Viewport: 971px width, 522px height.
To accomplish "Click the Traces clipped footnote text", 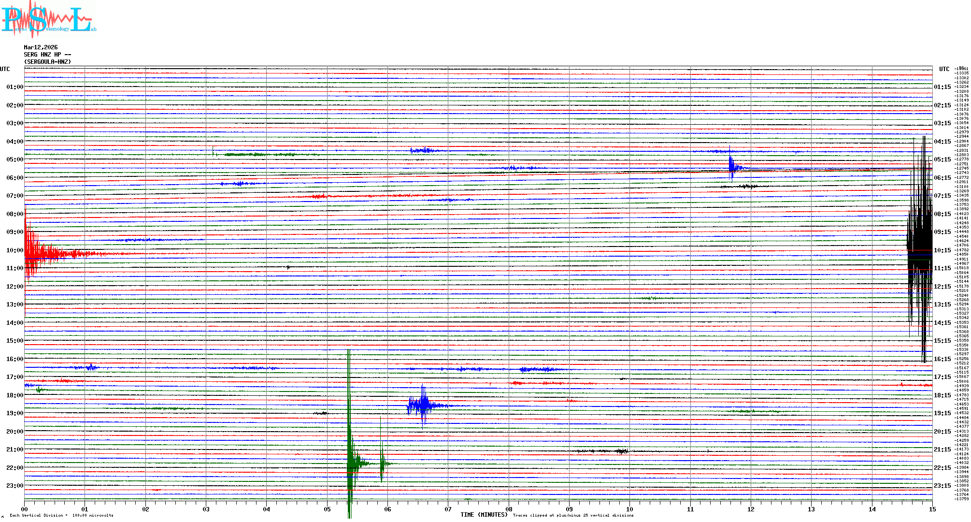I will pyautogui.click(x=573, y=515).
